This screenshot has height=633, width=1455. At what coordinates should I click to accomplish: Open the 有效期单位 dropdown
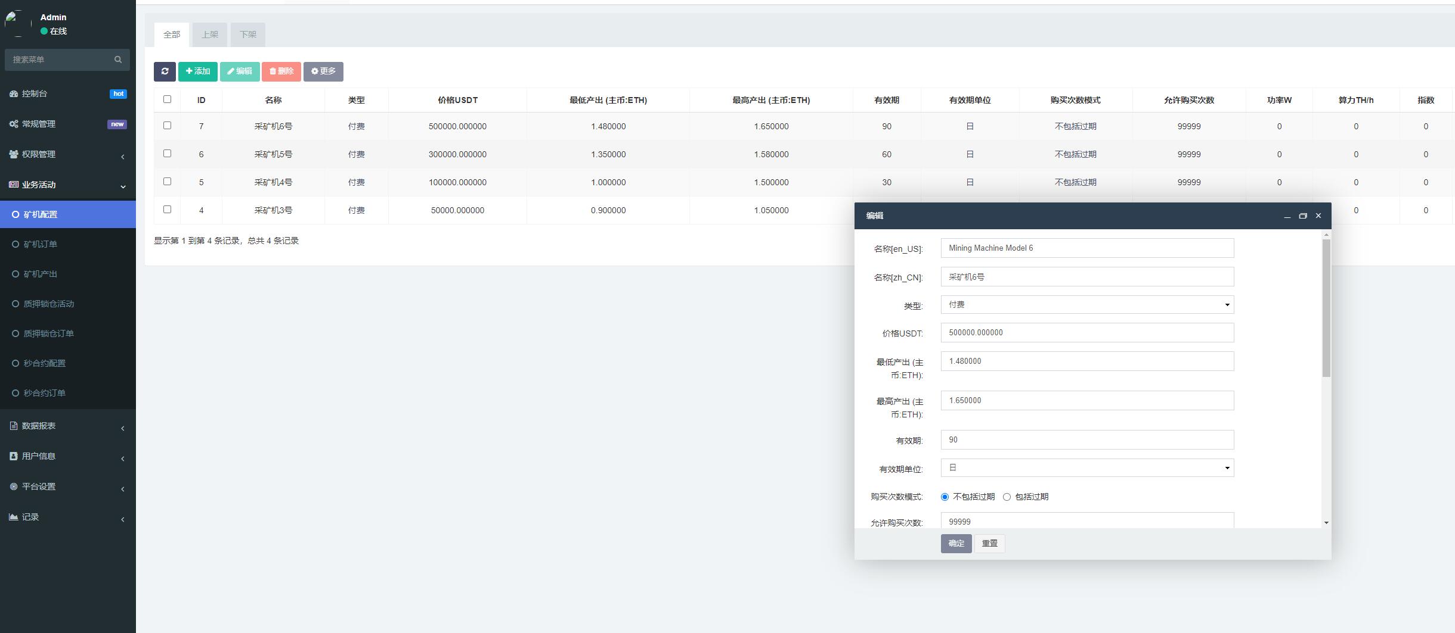1086,468
